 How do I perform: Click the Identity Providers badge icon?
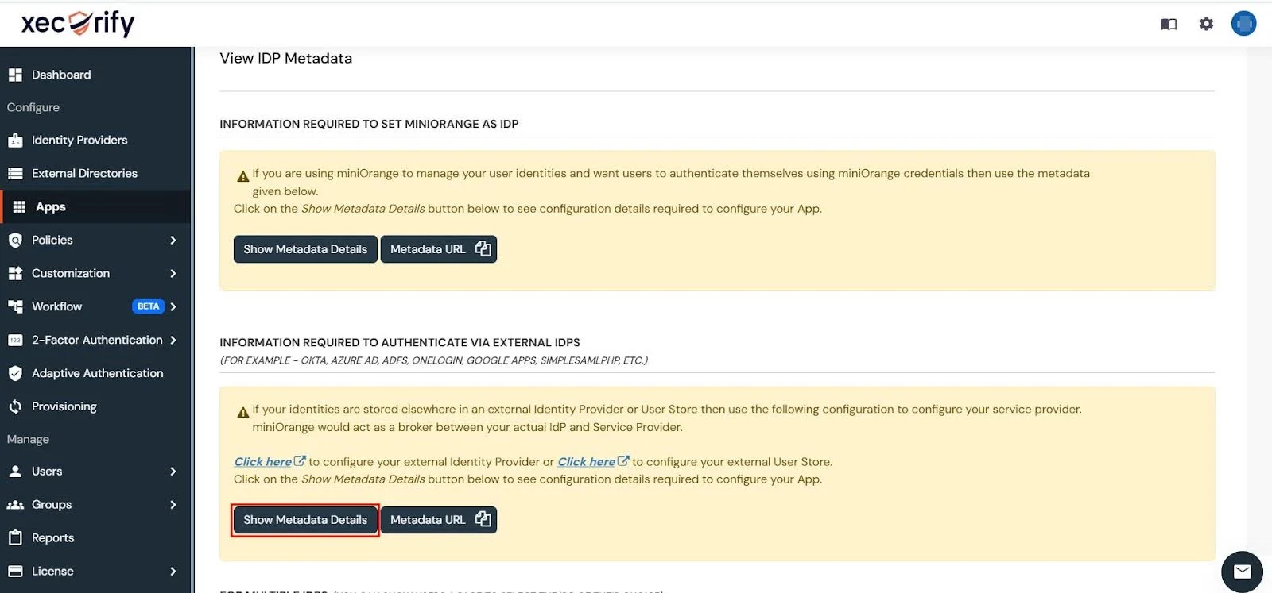(x=15, y=141)
